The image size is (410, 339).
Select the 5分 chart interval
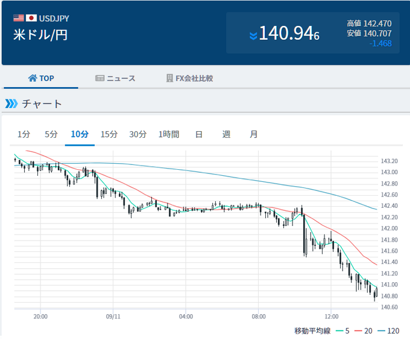51,134
